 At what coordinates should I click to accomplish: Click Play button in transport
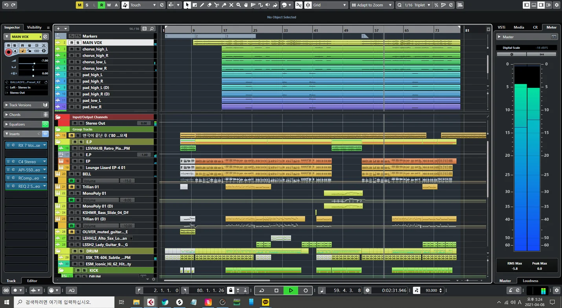(x=291, y=290)
